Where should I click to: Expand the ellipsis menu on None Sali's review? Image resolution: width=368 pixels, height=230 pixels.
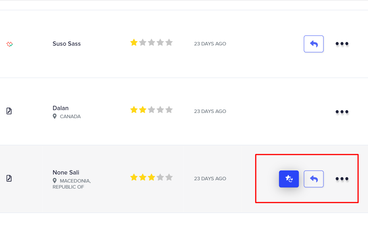tap(342, 179)
